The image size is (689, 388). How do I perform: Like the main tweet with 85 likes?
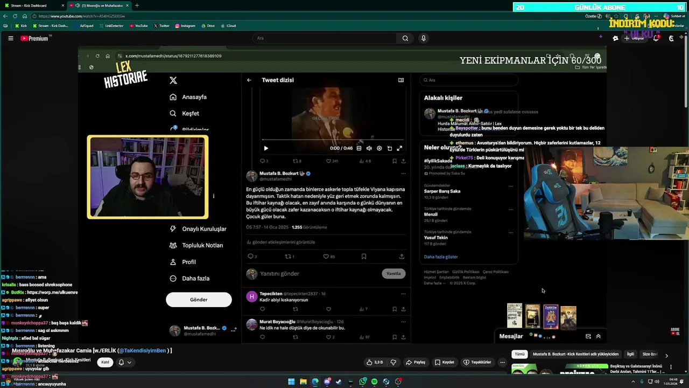point(329,257)
